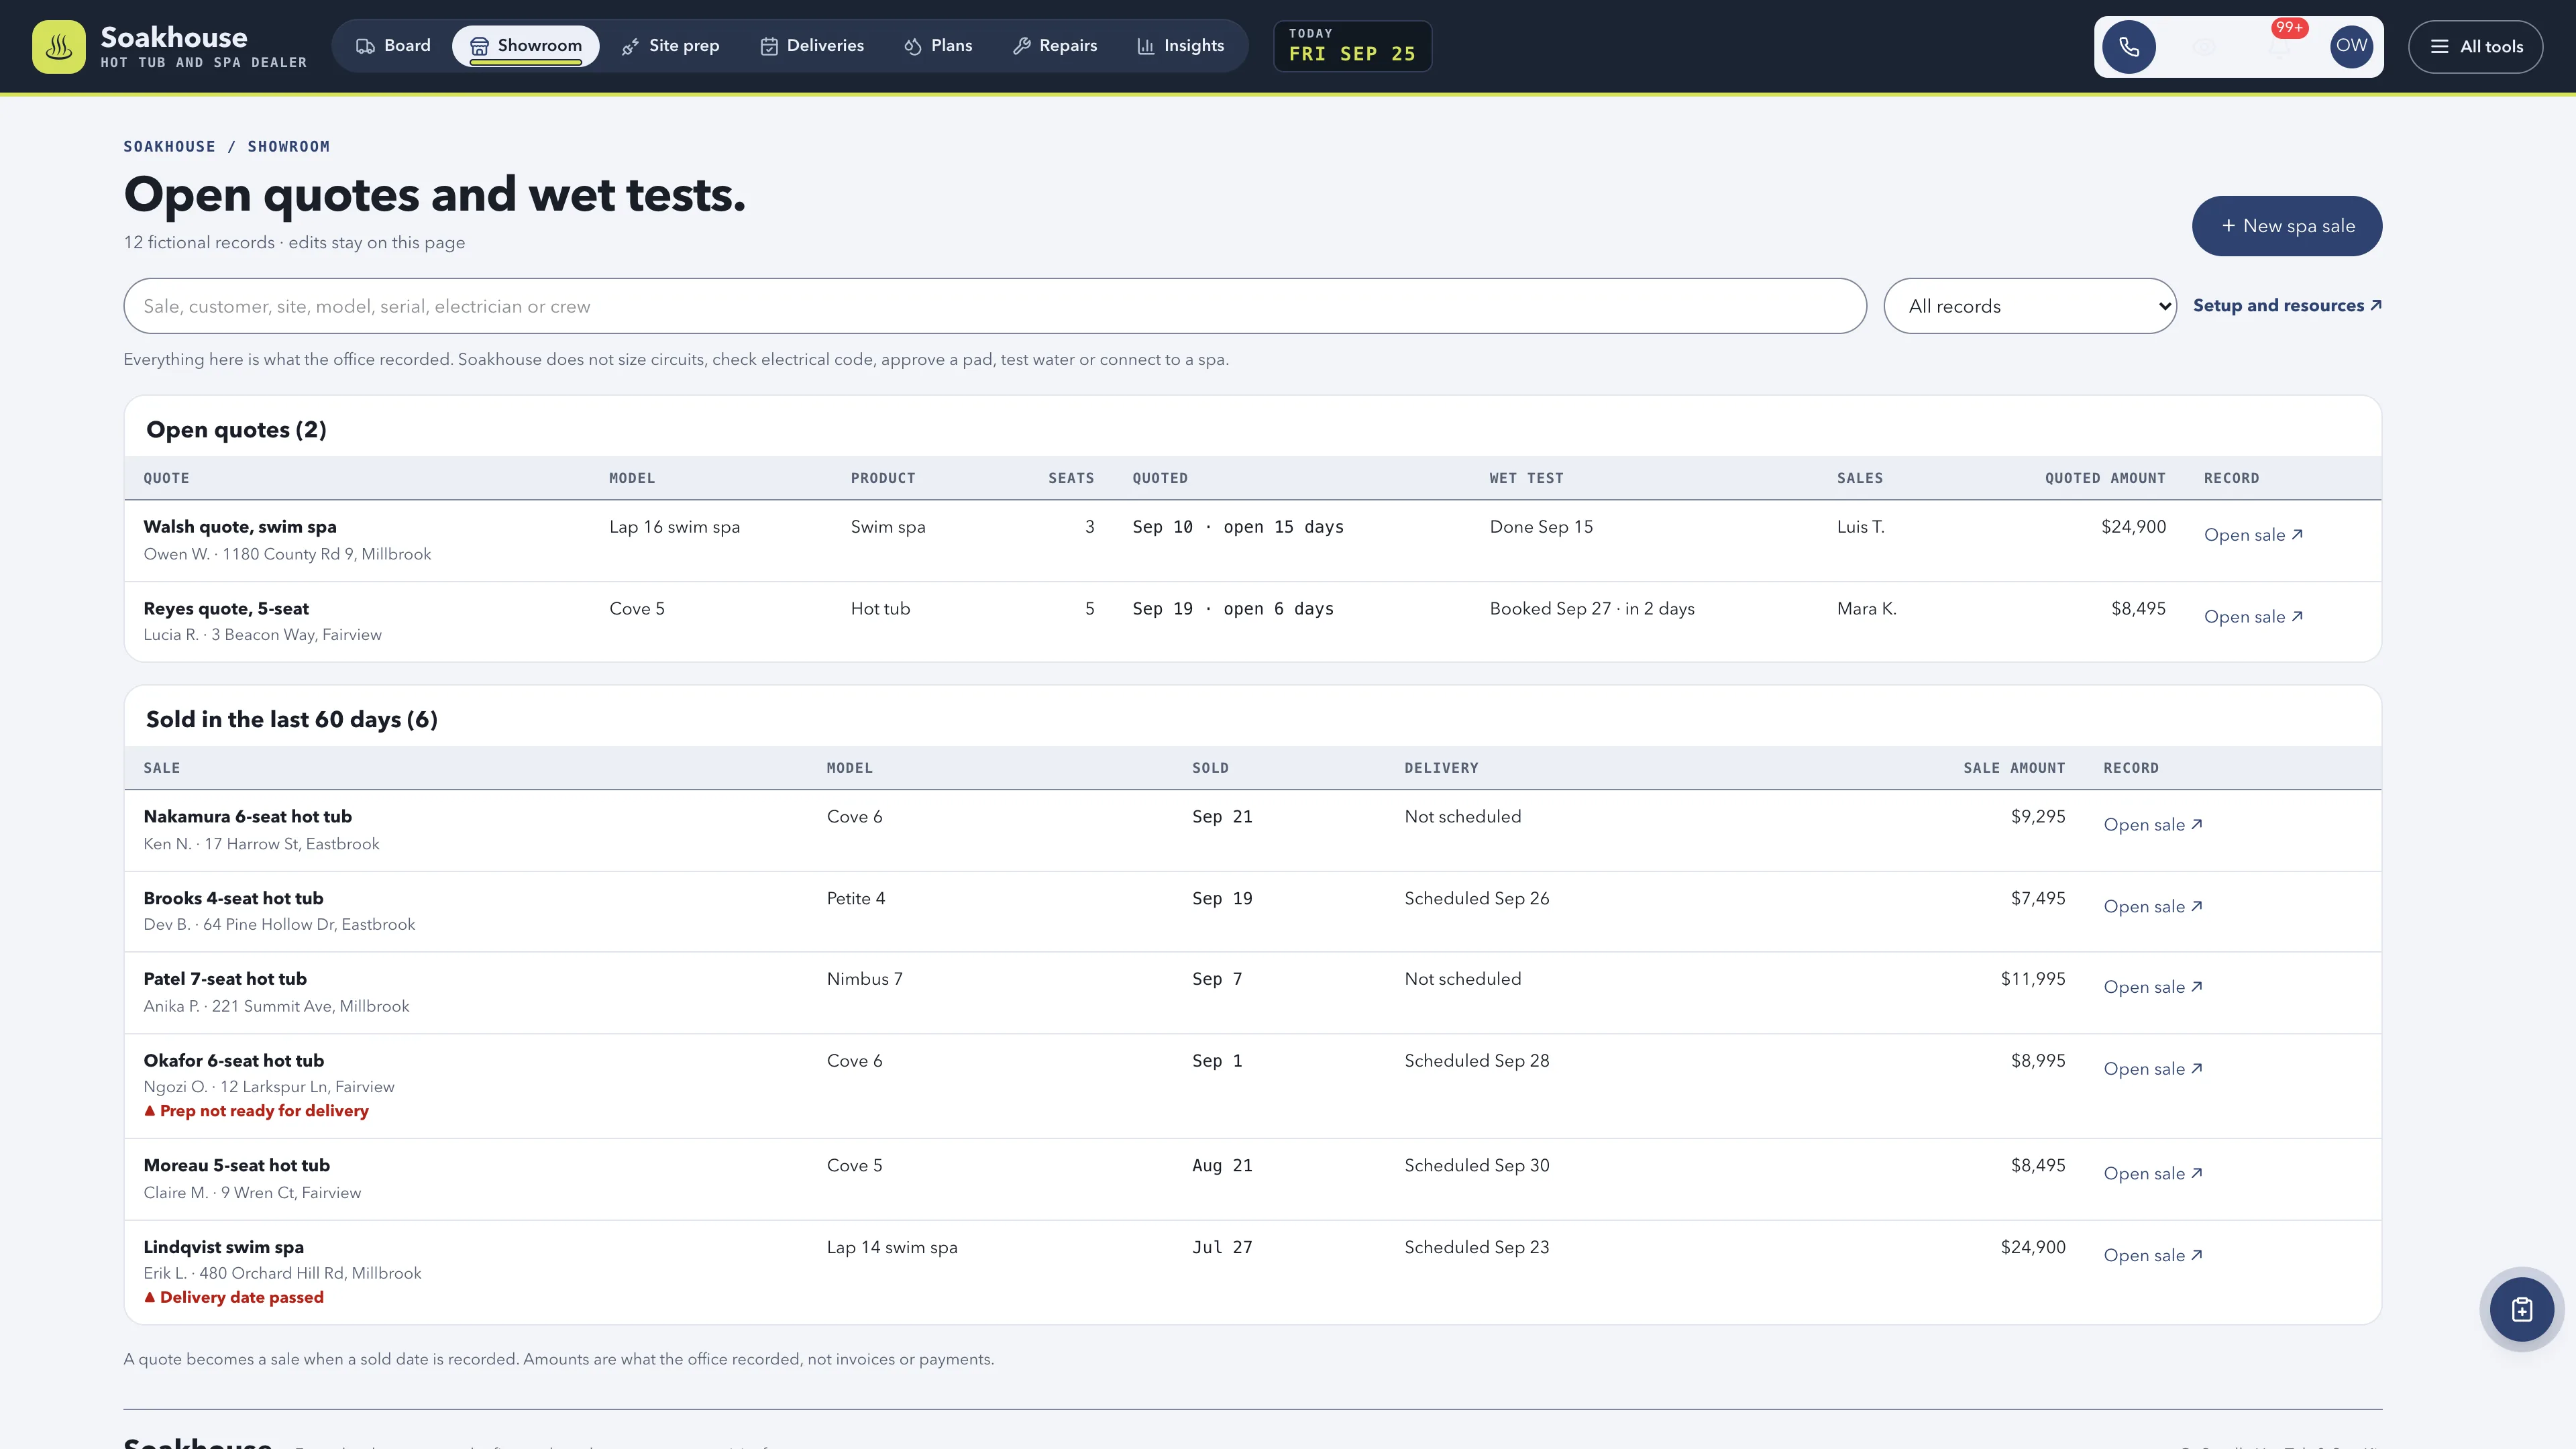Open sale for Brooks 4-seat hot tub
The image size is (2576, 1449).
(2153, 907)
